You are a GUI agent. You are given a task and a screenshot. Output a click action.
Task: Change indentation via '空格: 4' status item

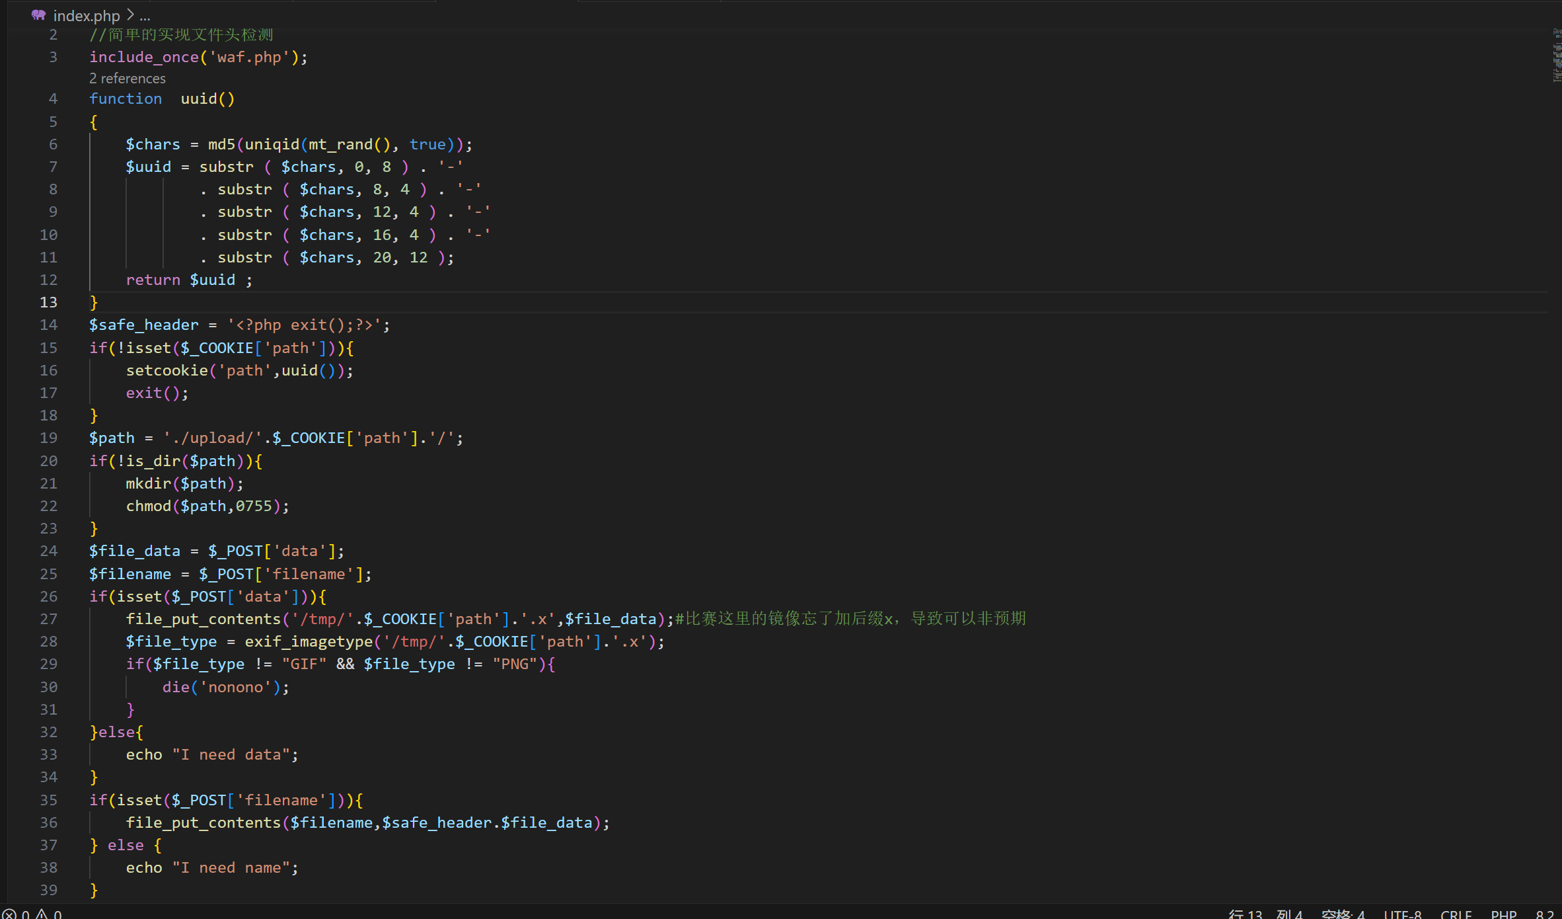[1343, 914]
